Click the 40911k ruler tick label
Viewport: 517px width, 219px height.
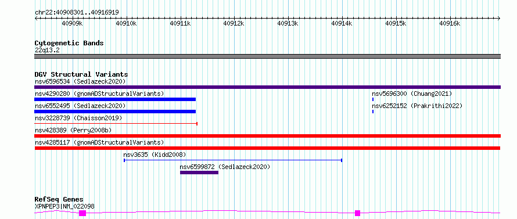tap(179, 23)
